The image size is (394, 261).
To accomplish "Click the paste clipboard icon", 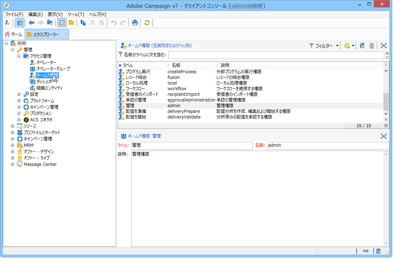I will (102, 23).
